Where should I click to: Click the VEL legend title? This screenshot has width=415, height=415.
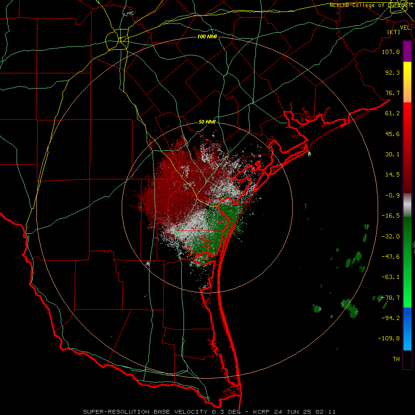point(405,28)
